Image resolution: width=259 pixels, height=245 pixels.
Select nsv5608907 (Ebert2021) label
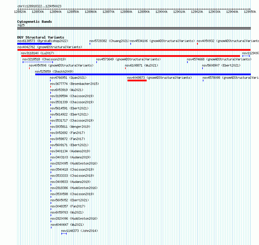pyautogui.click(x=221, y=65)
